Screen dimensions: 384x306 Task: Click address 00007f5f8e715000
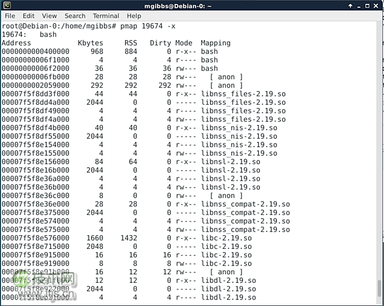[35, 247]
